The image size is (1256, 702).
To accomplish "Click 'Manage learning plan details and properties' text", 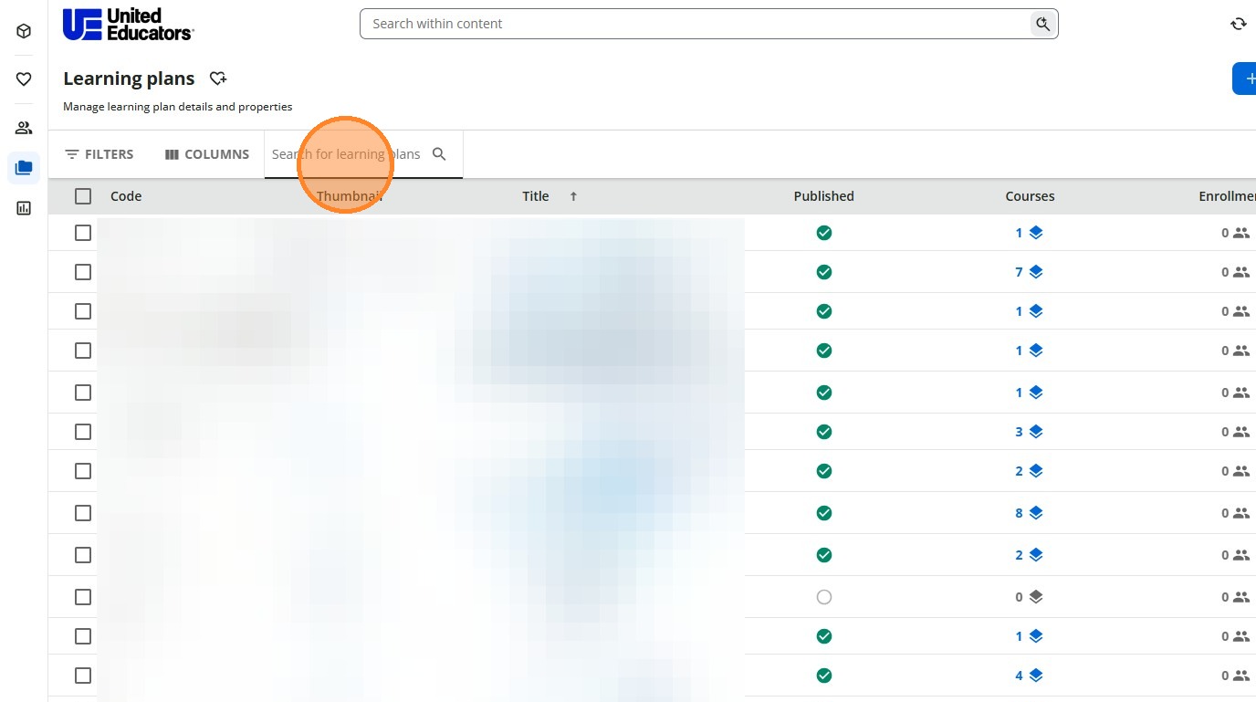I will click(178, 107).
